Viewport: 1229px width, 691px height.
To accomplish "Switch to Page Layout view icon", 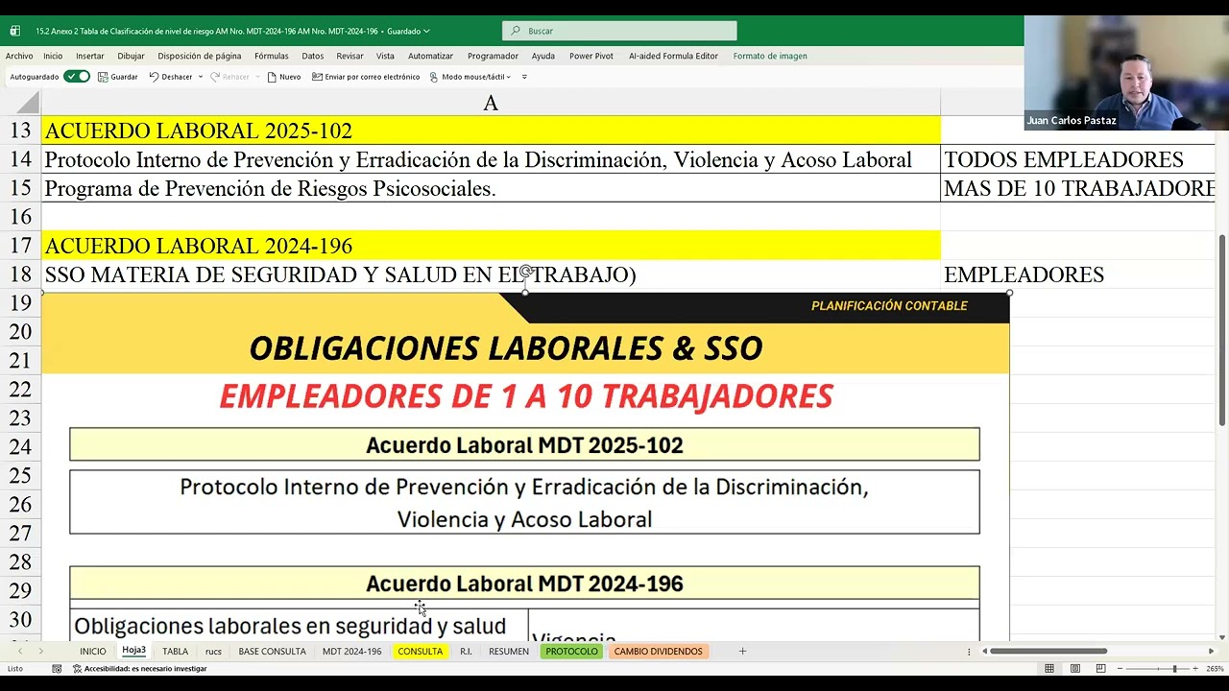I will (1075, 669).
